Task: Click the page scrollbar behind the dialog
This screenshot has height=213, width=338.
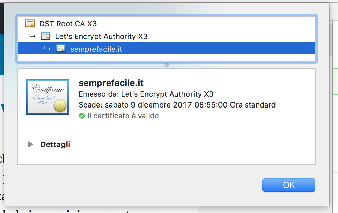Action: coord(331,40)
